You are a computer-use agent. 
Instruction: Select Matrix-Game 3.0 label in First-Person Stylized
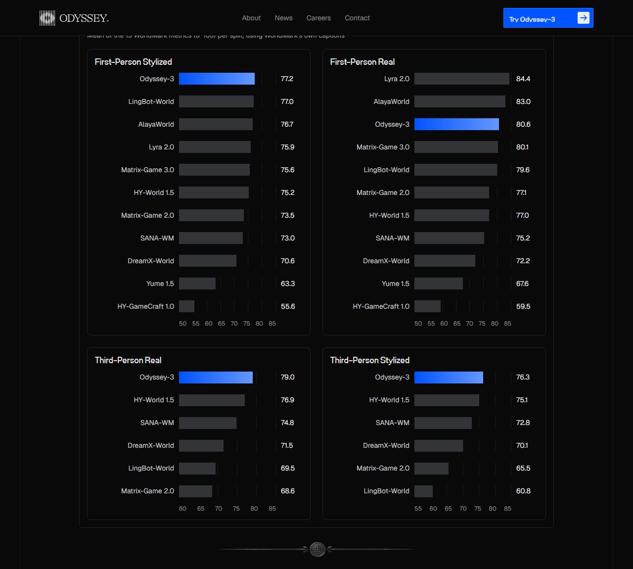[x=147, y=170]
